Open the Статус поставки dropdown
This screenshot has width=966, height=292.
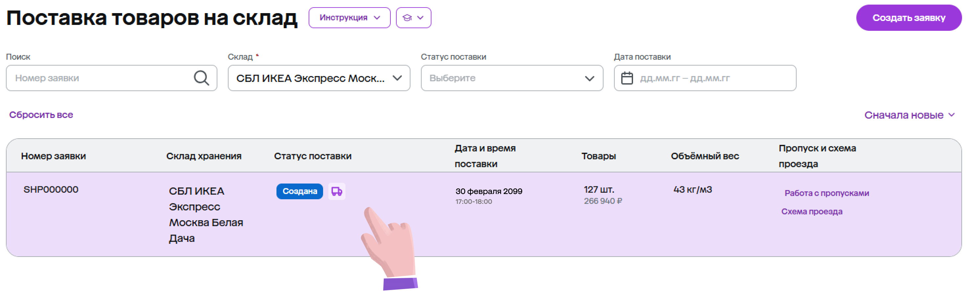(x=512, y=78)
